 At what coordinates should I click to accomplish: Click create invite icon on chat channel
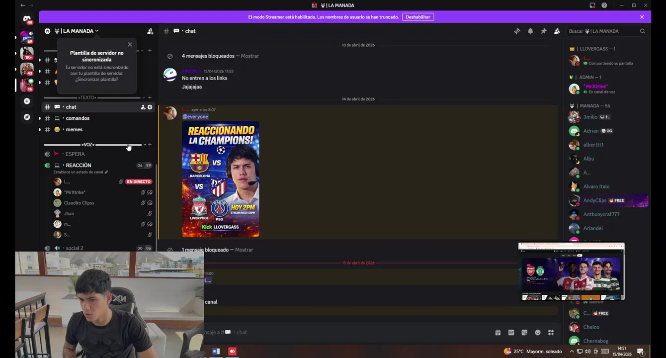pyautogui.click(x=143, y=107)
